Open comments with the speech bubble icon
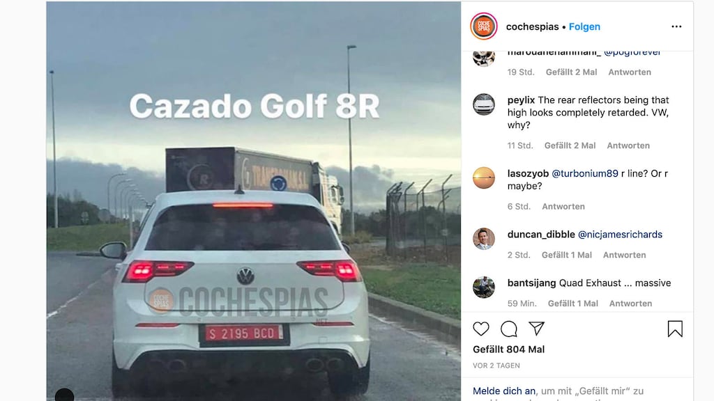Image resolution: width=714 pixels, height=401 pixels. (x=508, y=329)
